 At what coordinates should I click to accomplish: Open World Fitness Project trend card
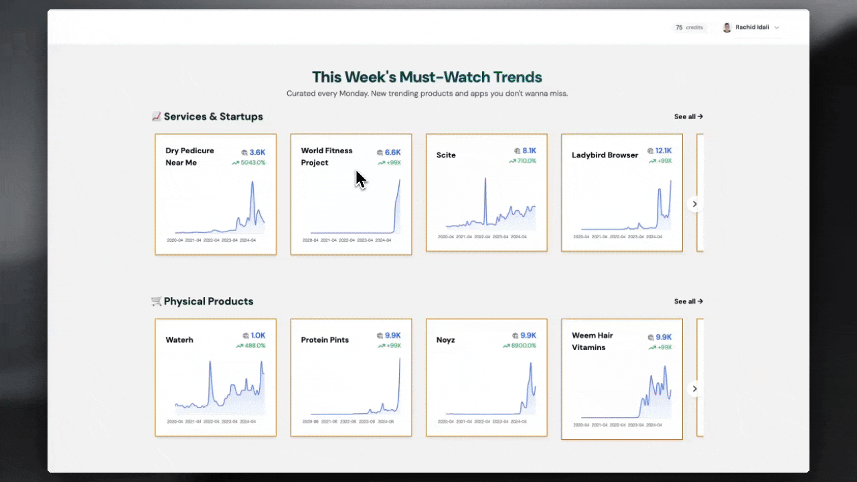[x=351, y=194]
